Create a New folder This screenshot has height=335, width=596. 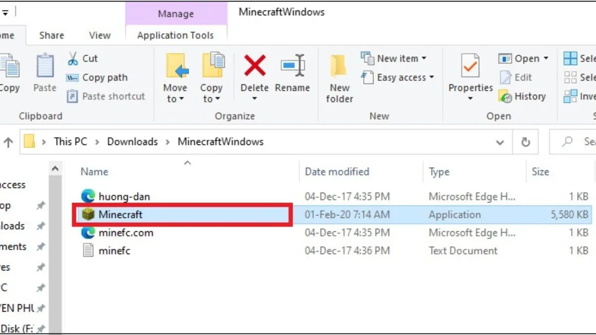click(x=338, y=77)
